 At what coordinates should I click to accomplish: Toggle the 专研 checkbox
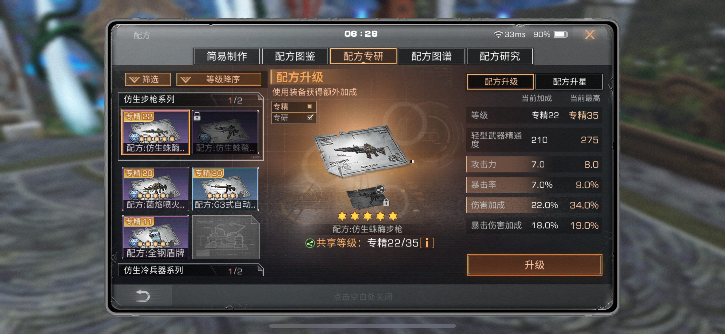[310, 117]
